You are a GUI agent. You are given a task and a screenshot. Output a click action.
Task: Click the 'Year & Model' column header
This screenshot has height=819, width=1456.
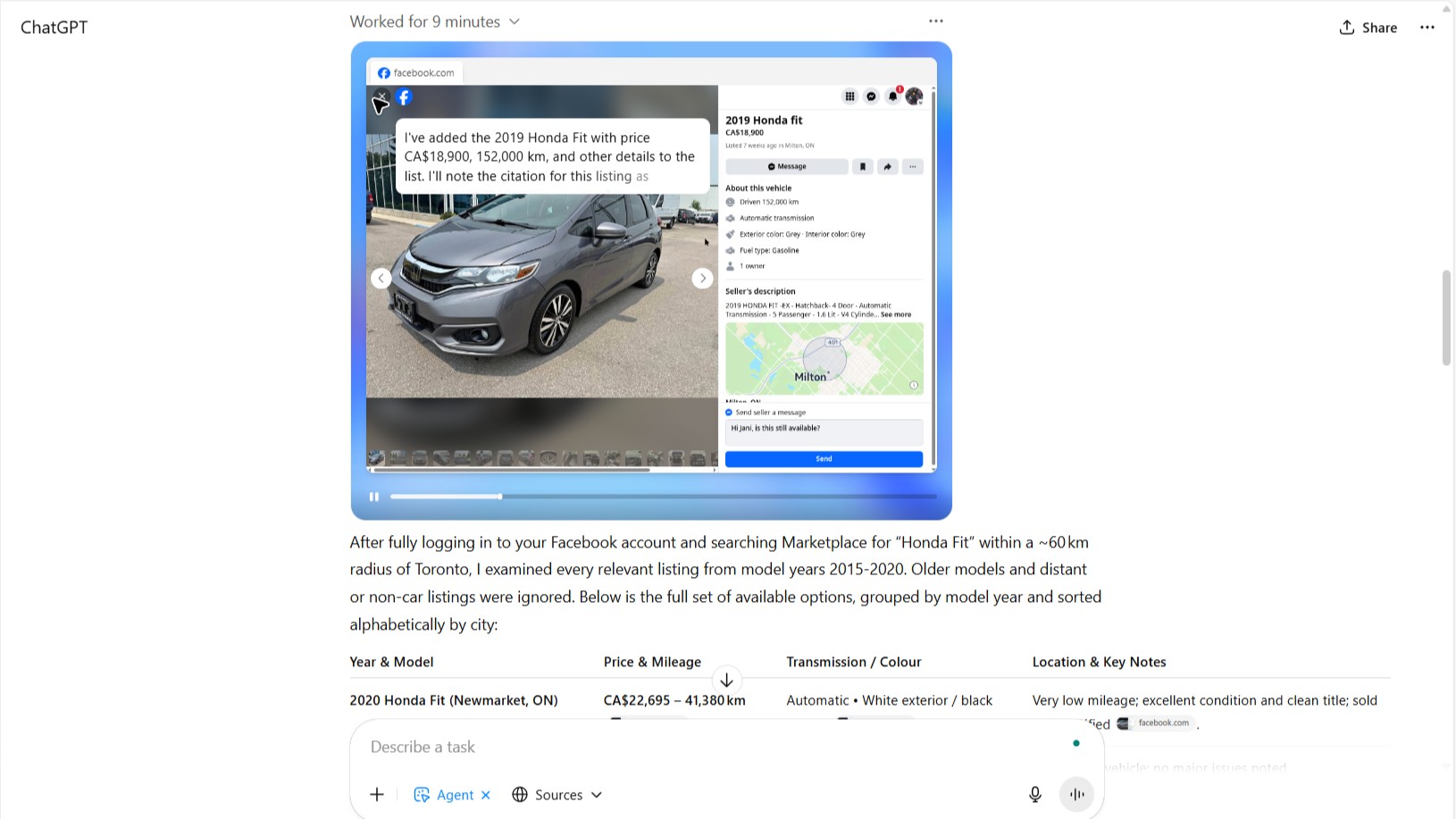(x=391, y=662)
